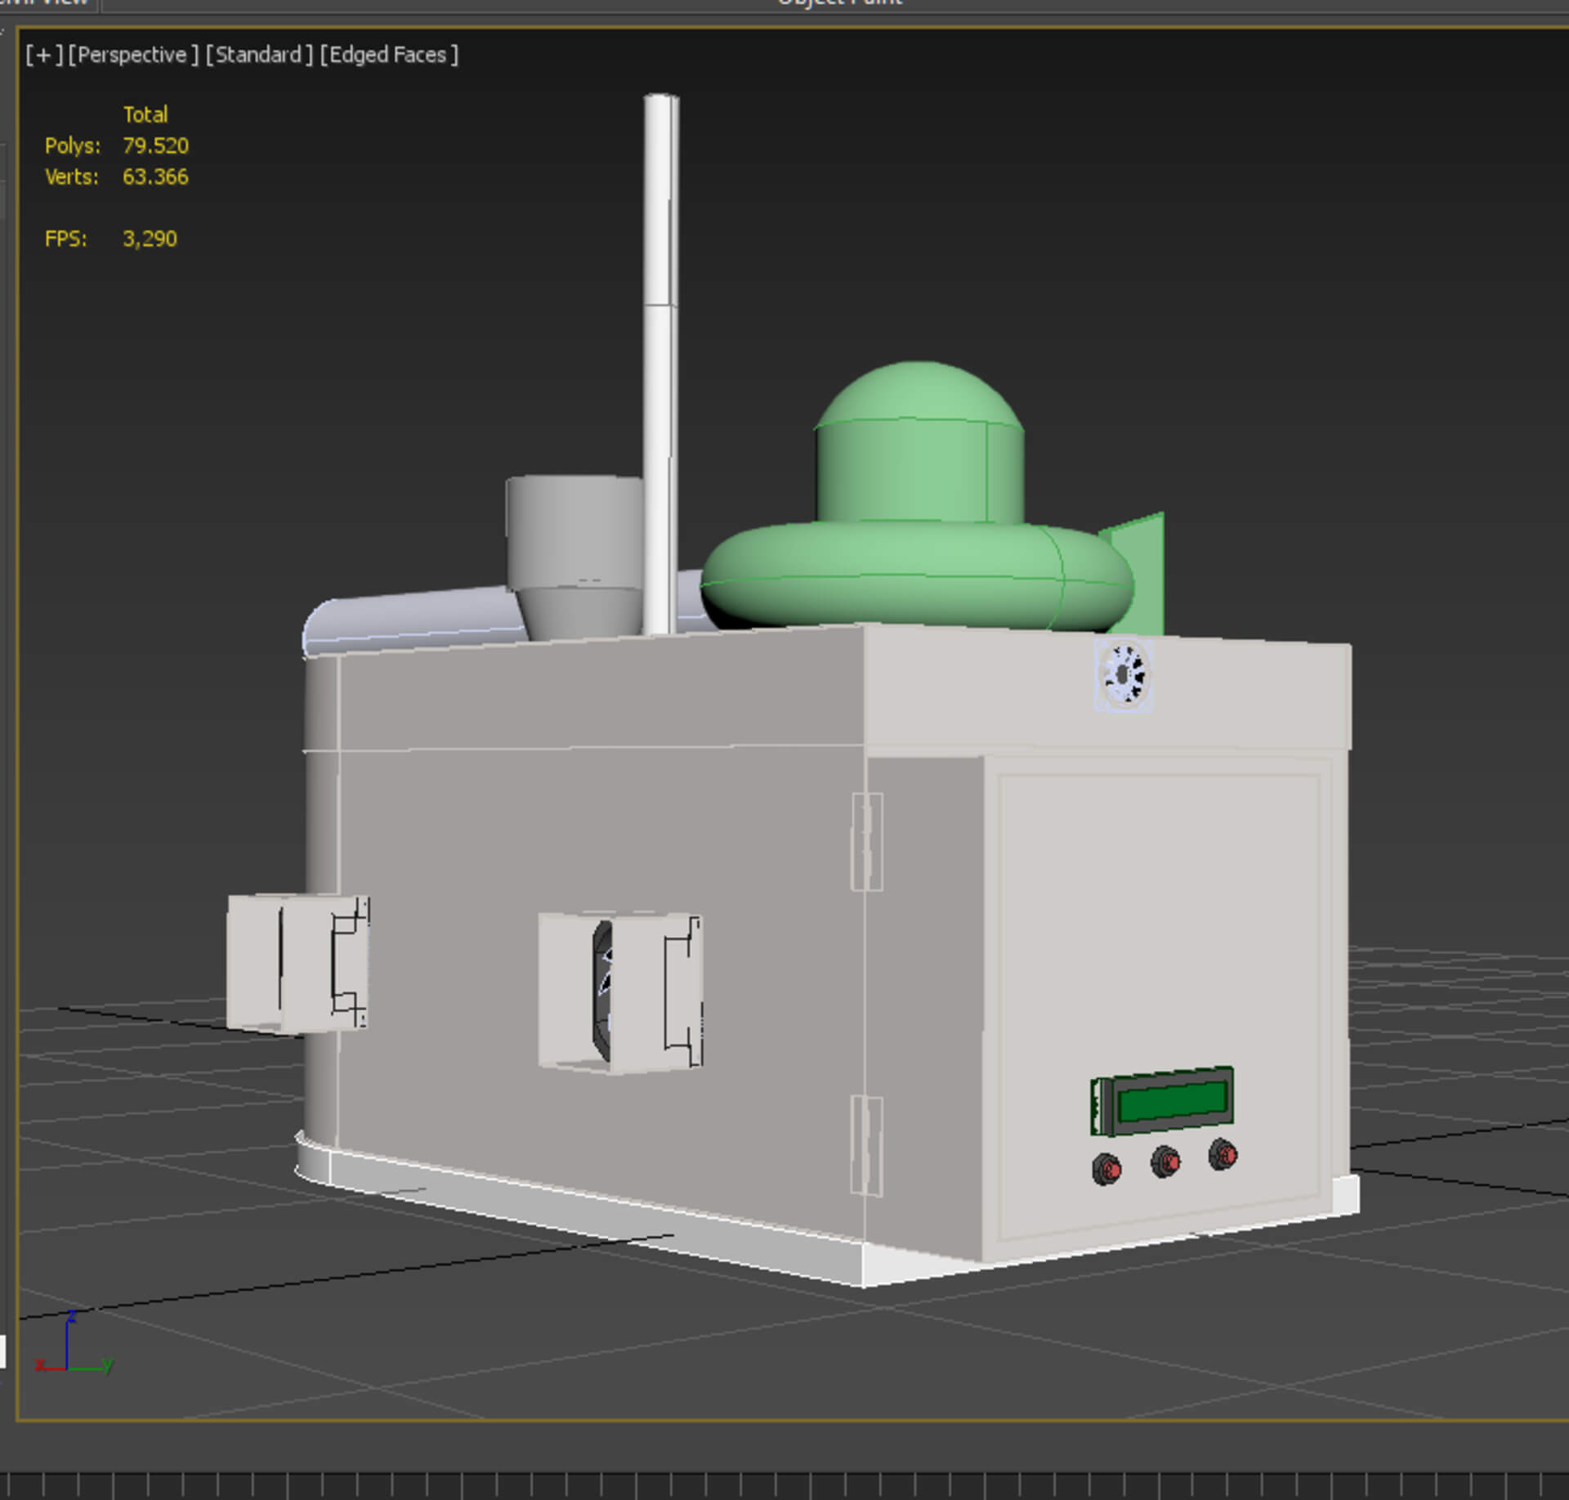This screenshot has width=1569, height=1500.
Task: Open the viewport [+] general menu
Action: pos(43,55)
